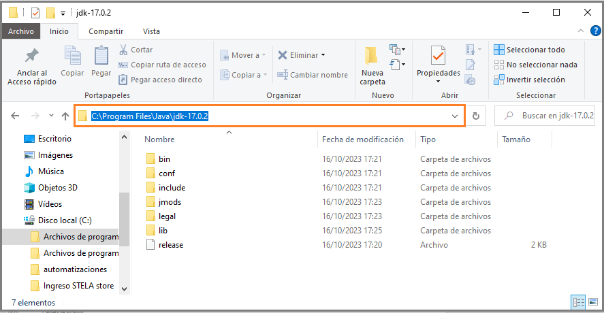The height and width of the screenshot is (313, 604).
Task: Switch to large thumbnails view icon
Action: (594, 302)
